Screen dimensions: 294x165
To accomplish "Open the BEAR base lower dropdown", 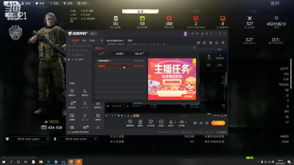I will [x=78, y=139].
